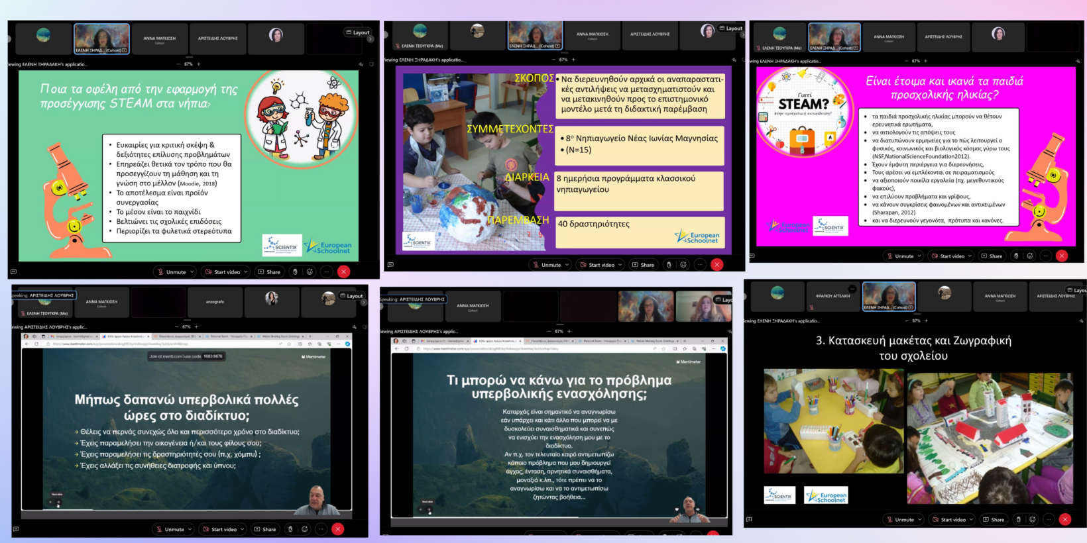The width and height of the screenshot is (1087, 543).
Task: Open the more options ellipsis in the Μήπως δαπανώ window
Action: [321, 529]
